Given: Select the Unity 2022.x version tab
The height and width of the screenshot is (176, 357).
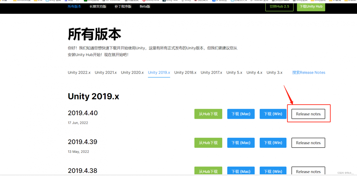Looking at the screenshot, I should (x=79, y=73).
